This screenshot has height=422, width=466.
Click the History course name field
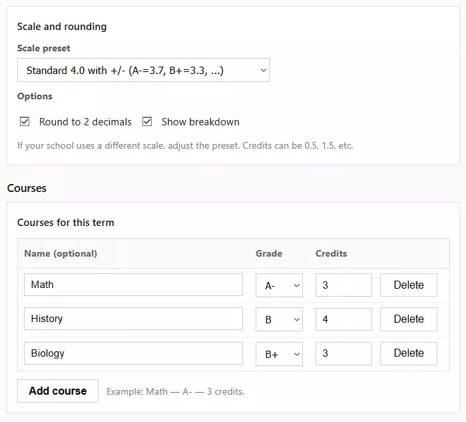pyautogui.click(x=133, y=319)
